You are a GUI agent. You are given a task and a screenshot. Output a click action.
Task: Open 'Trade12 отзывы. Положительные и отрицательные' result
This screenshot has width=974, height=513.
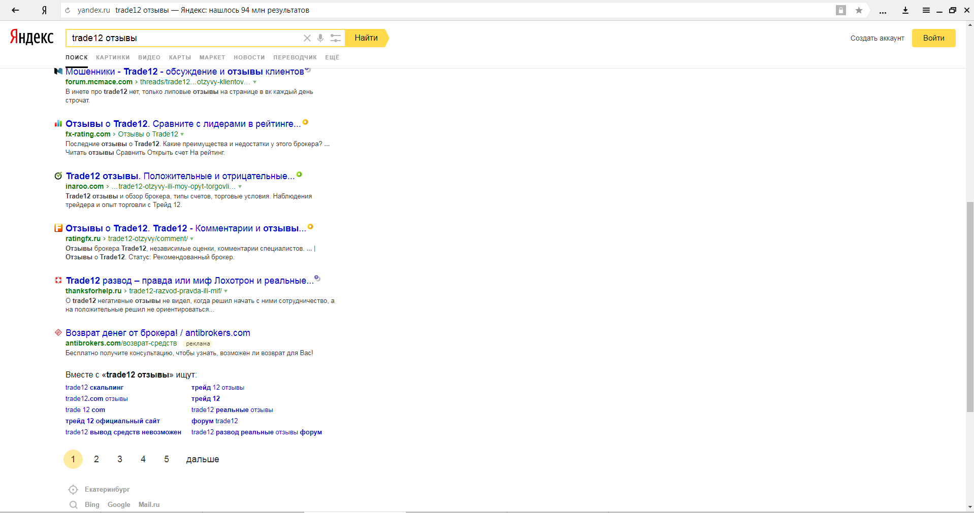click(x=180, y=176)
